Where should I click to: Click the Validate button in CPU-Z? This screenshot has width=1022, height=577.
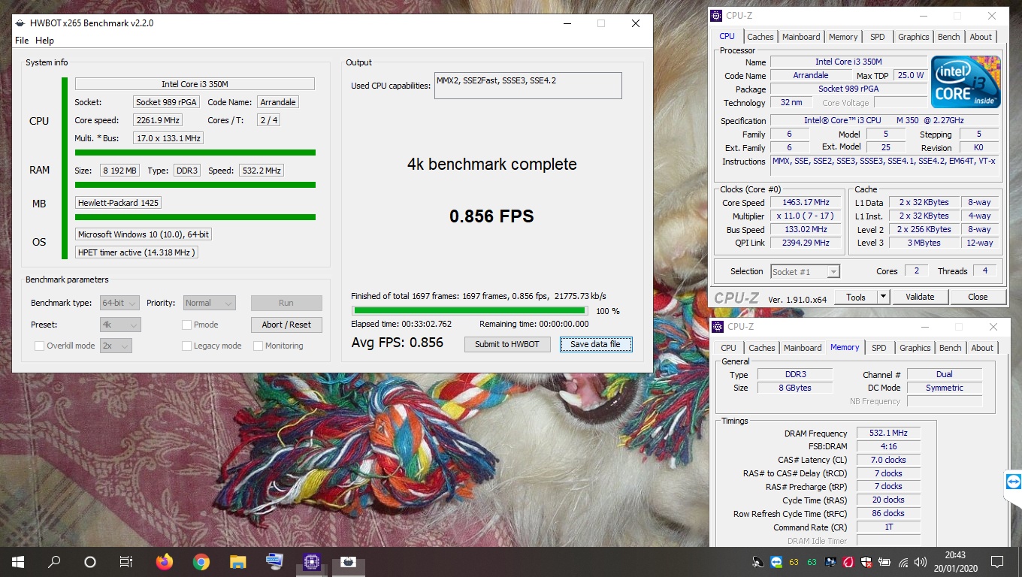point(920,297)
